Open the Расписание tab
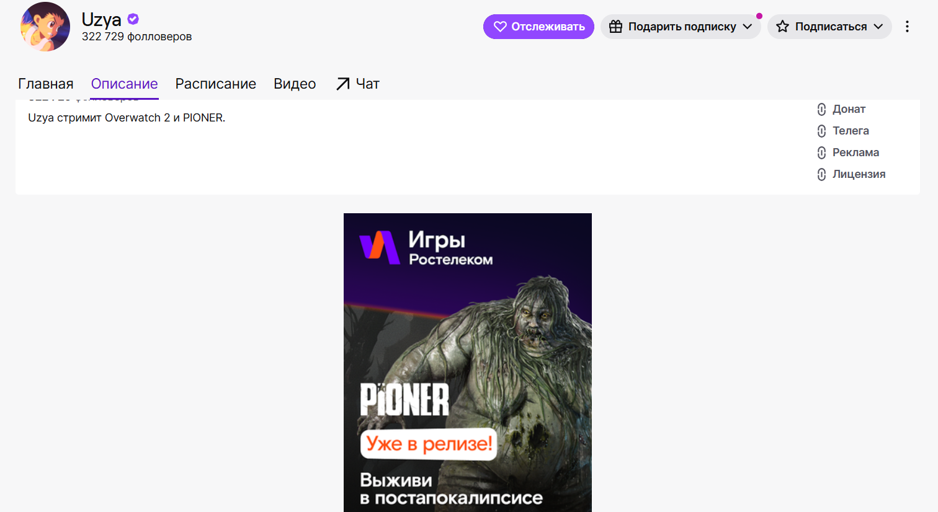This screenshot has width=938, height=512. pos(216,84)
